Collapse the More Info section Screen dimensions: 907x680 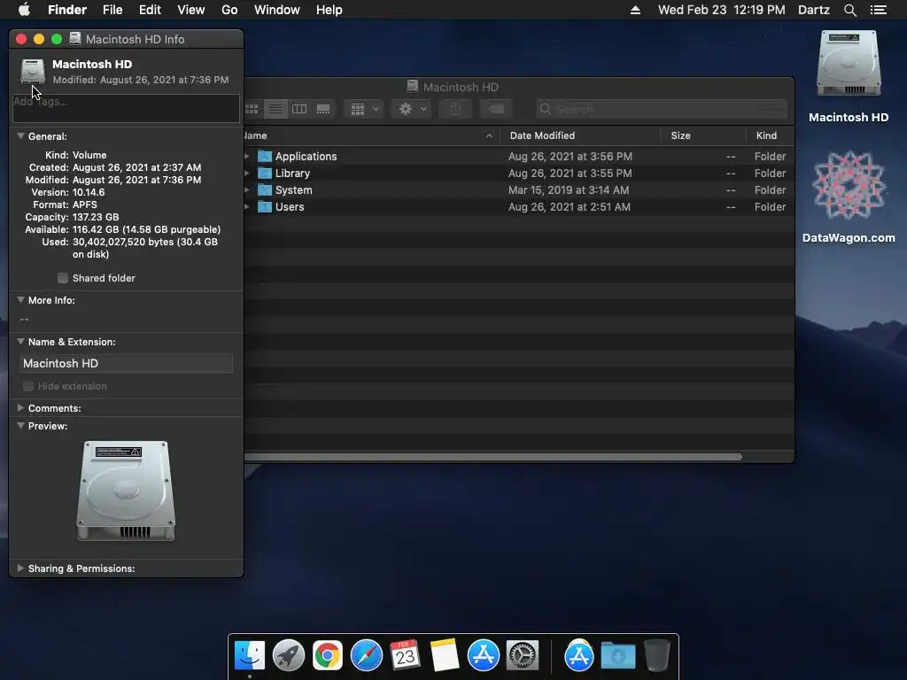click(21, 300)
